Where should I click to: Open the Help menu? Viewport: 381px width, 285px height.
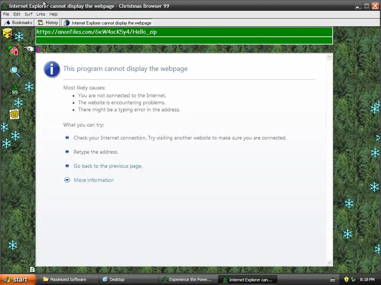tap(54, 14)
